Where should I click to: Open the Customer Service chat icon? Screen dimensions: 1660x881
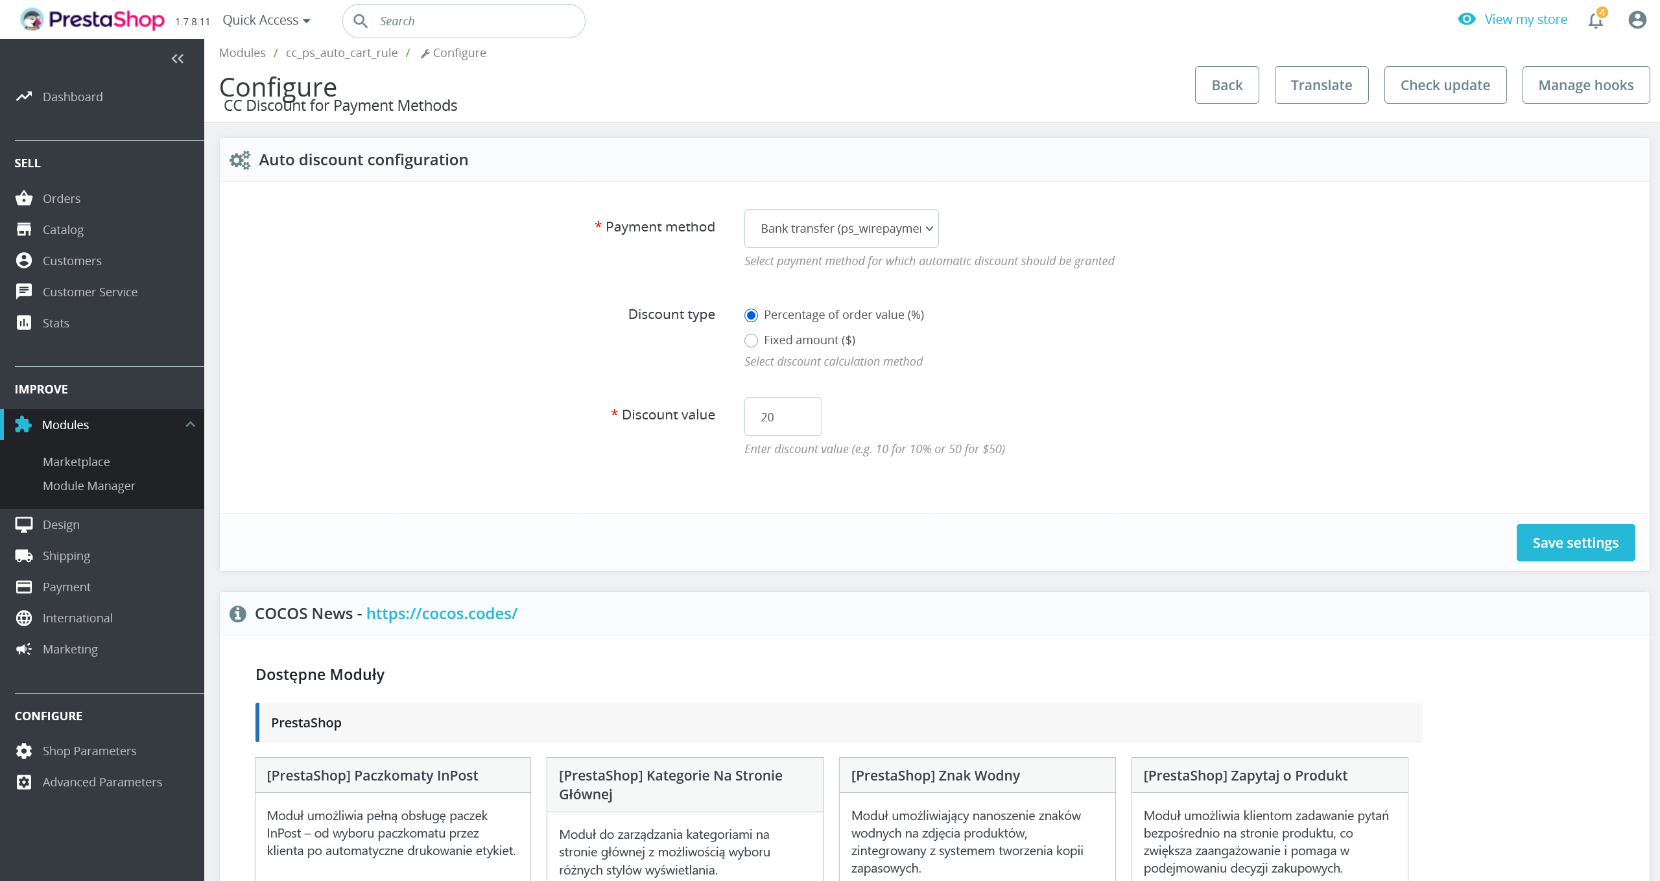(x=24, y=291)
